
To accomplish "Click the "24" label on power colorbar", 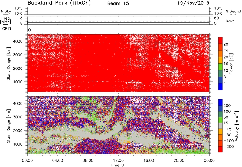I will 226,51.
